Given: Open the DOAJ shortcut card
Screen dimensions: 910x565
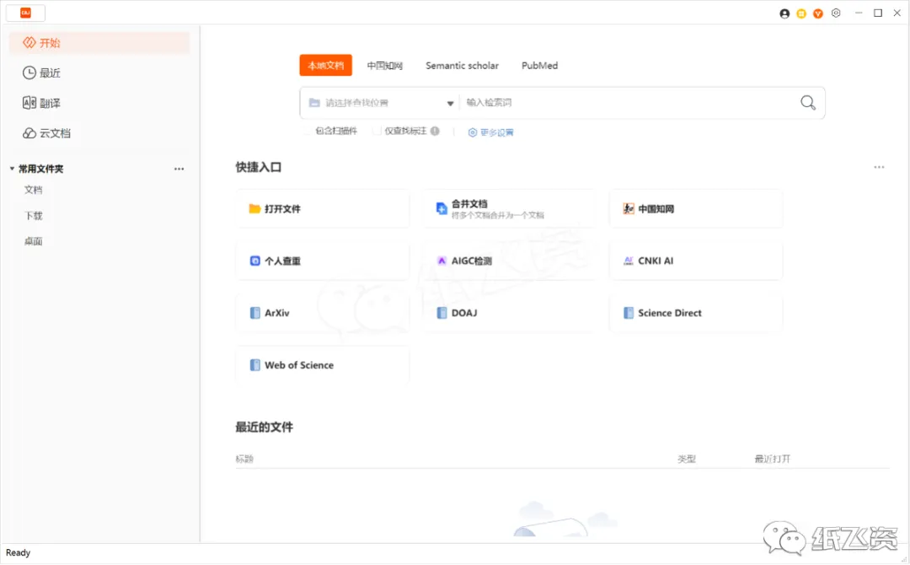Looking at the screenshot, I should tap(510, 313).
